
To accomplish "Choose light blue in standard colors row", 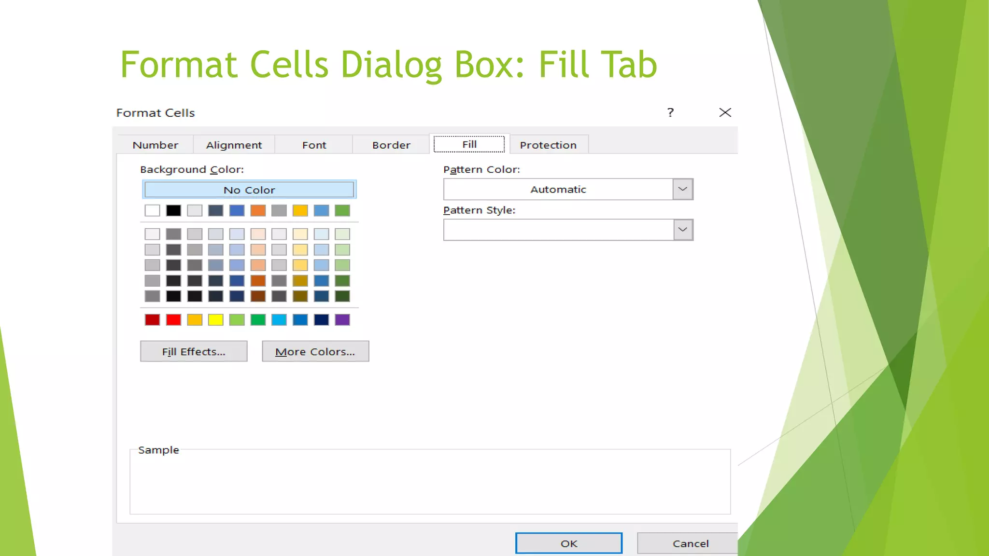I will (x=279, y=320).
